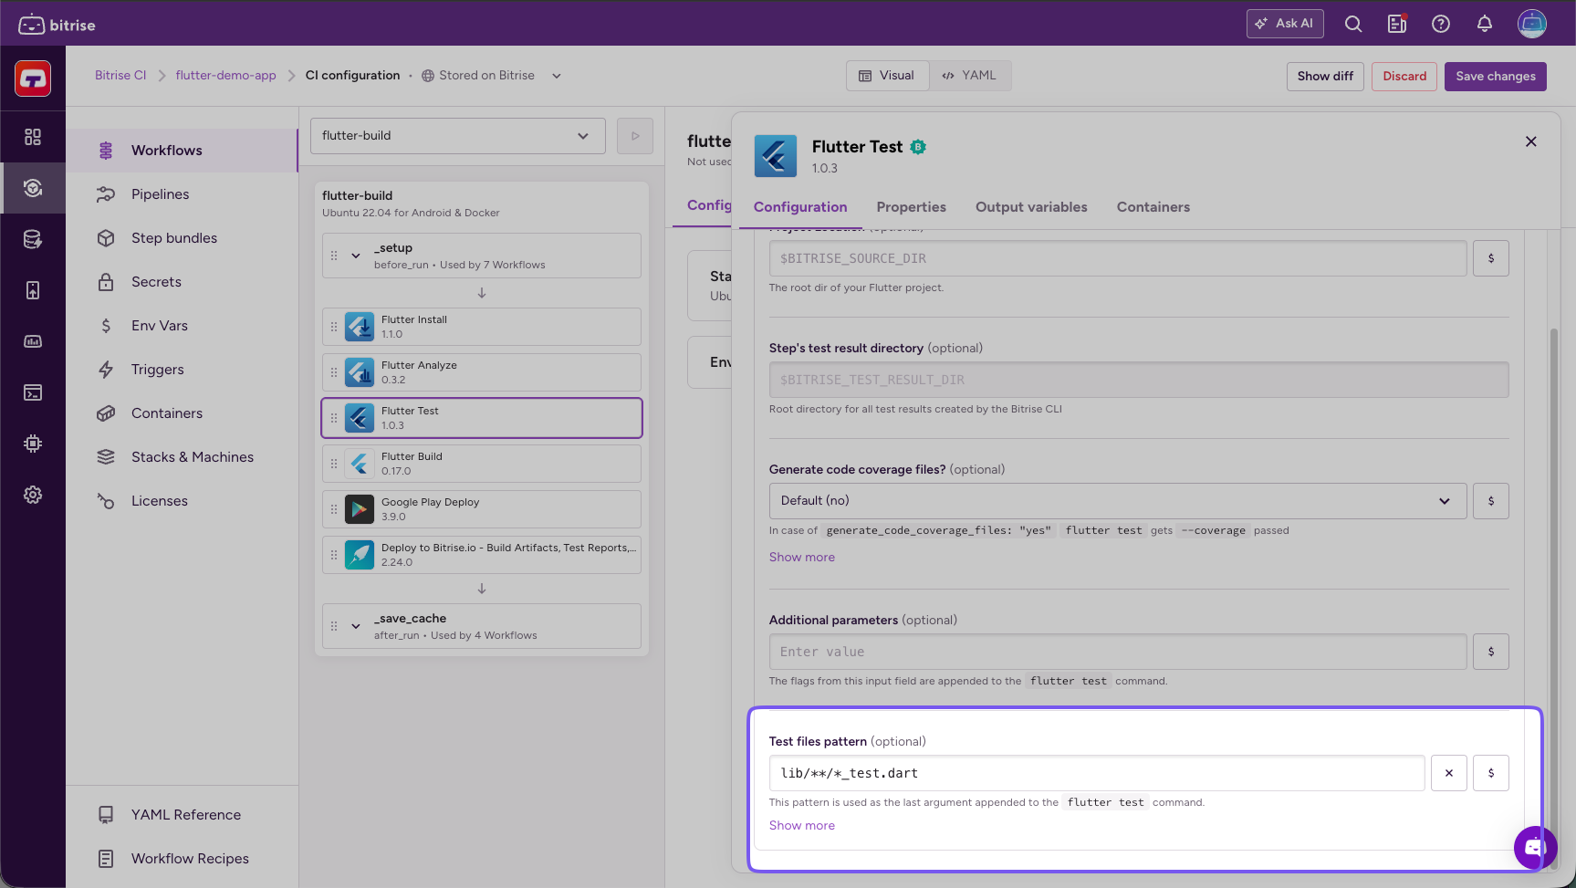Screen dimensions: 1576x888
Task: Go to Secrets in the sidebar
Action: coord(183,282)
